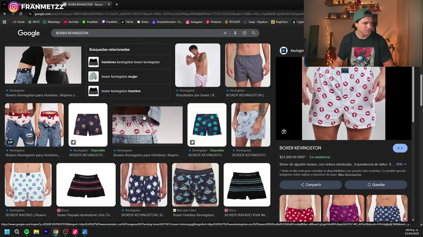Open Spotify from the taskbar

click(26, 232)
